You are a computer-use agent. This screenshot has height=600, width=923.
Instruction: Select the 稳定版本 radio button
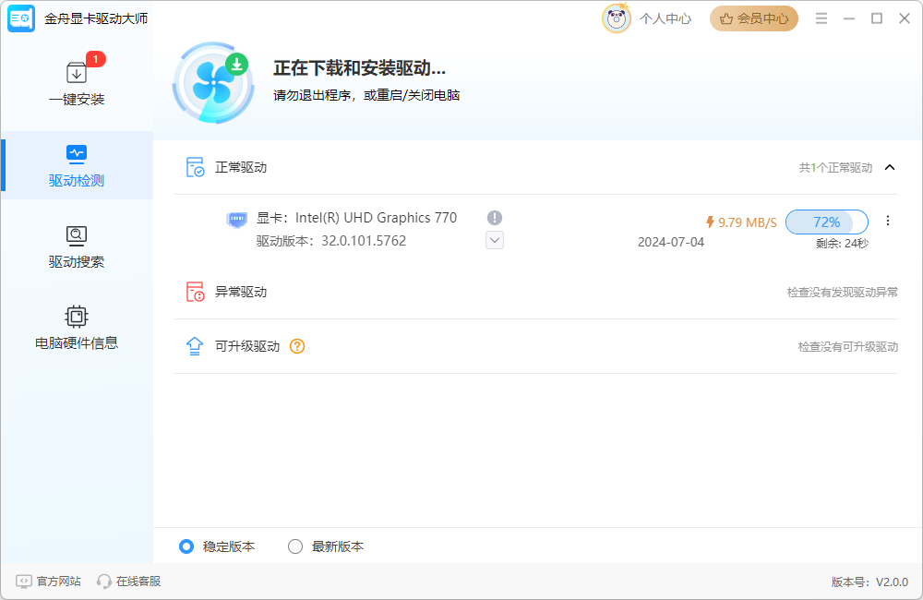point(186,546)
